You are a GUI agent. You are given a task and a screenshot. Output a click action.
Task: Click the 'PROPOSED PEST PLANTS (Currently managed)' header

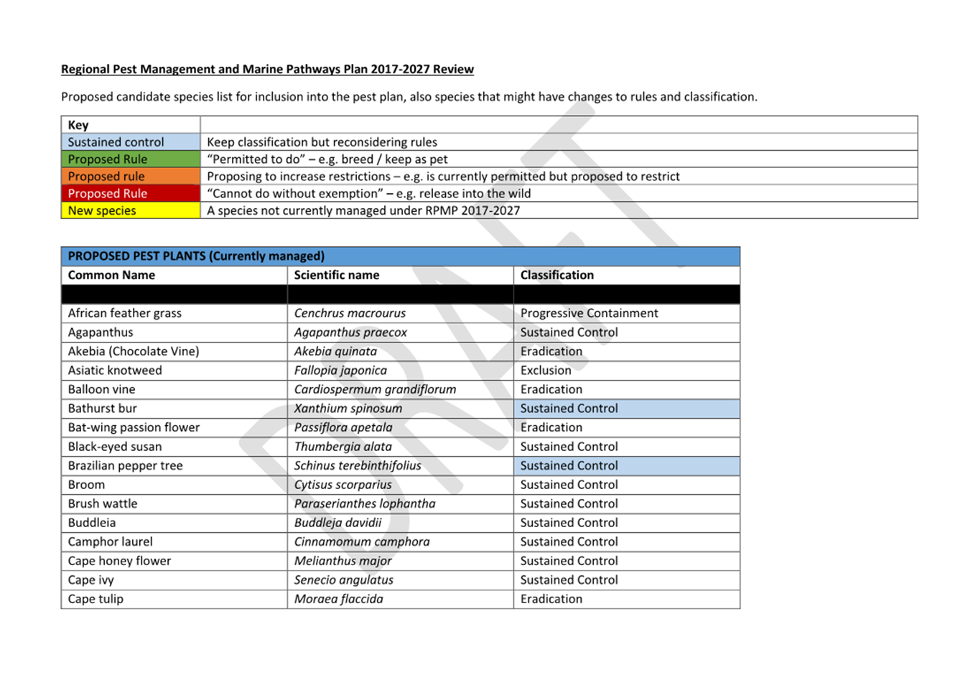[401, 256]
